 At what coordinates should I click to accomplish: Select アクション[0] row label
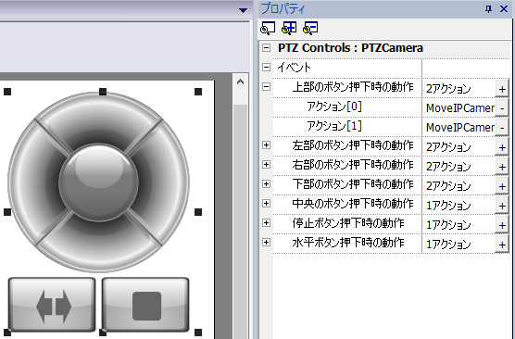tap(334, 107)
